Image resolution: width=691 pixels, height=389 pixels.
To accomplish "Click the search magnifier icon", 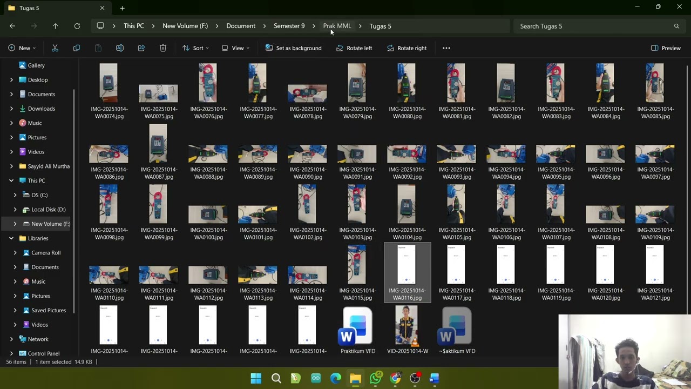I will tap(676, 26).
